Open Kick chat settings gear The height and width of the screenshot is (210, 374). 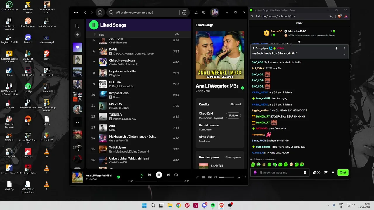pos(333,172)
